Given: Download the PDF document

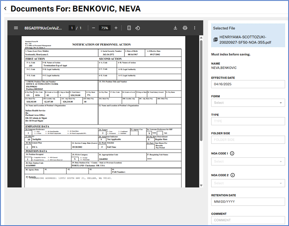Looking at the screenshot, I should pyautogui.click(x=175, y=28).
